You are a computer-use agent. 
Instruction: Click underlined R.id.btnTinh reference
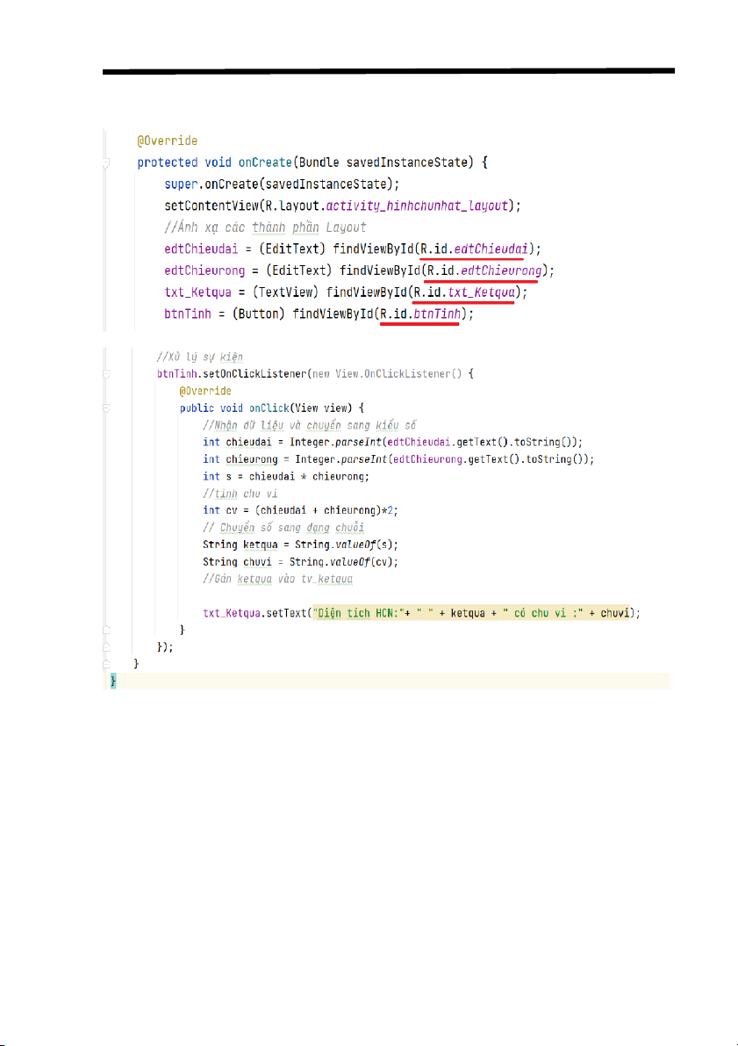pos(420,314)
